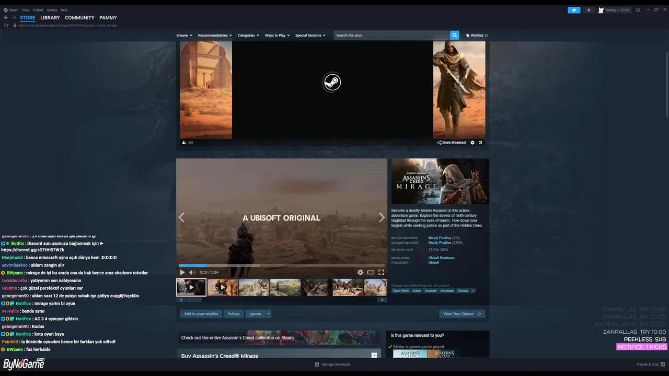The width and height of the screenshot is (669, 376).
Task: Expand the Ways to Play dropdown
Action: [277, 36]
